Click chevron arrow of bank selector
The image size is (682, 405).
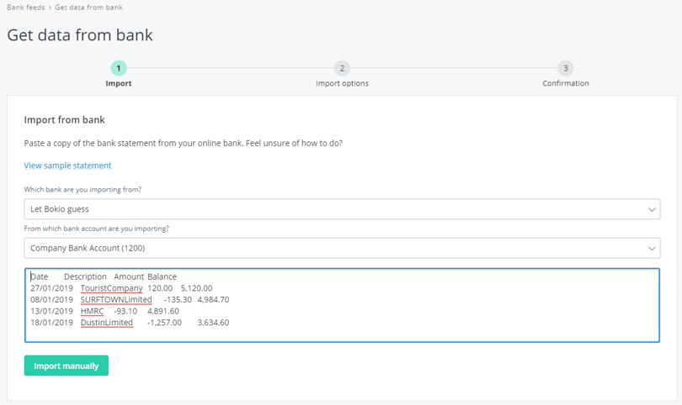click(x=652, y=210)
